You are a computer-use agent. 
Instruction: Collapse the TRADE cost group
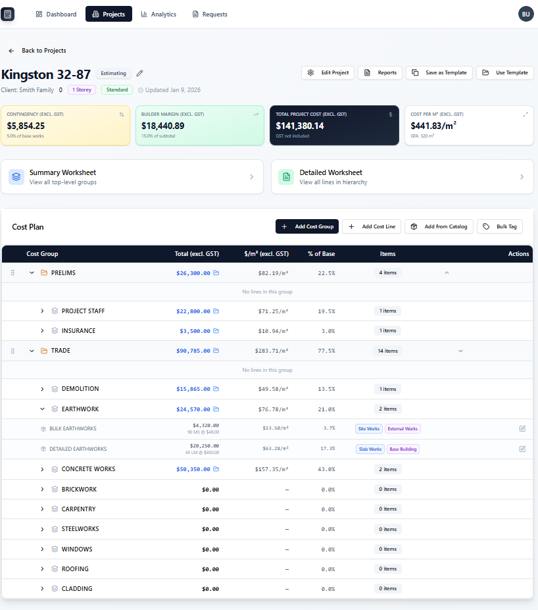[32, 351]
